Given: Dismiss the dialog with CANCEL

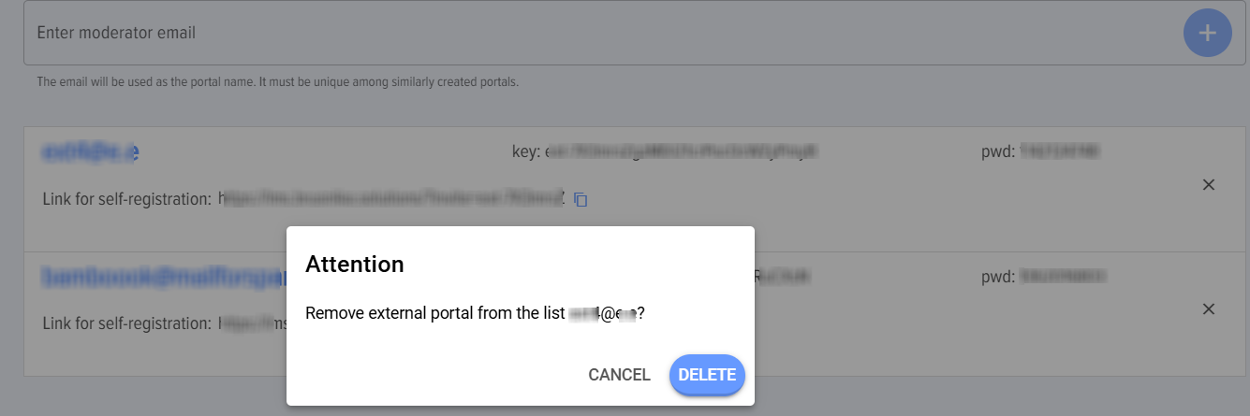Looking at the screenshot, I should [x=619, y=375].
